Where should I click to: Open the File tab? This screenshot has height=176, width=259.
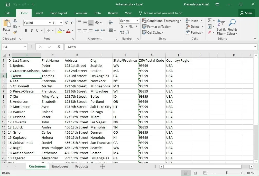coord(8,13)
